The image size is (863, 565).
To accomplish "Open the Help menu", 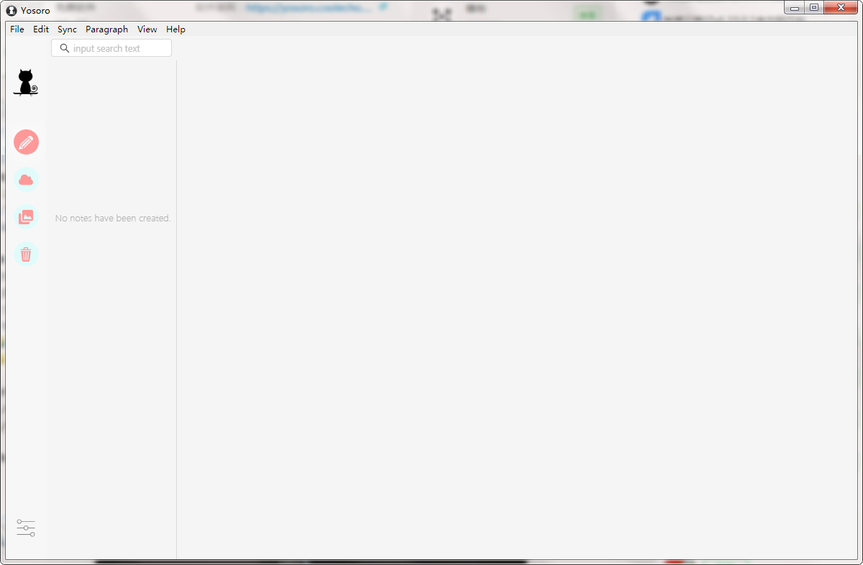I will (175, 29).
